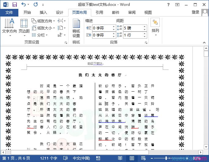Image resolution: width=209 pixels, height=162 pixels.
Task: Click the word count 1211 个字
Action: (49, 158)
